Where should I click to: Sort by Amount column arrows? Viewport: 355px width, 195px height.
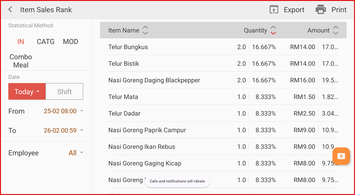point(335,31)
